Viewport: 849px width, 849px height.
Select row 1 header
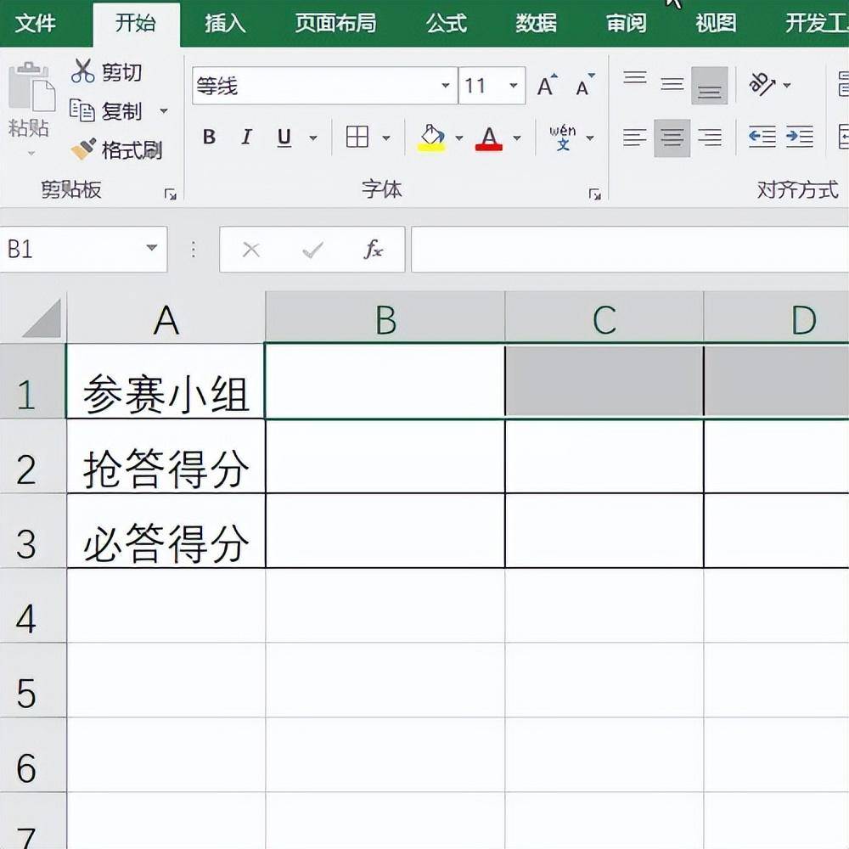32,381
